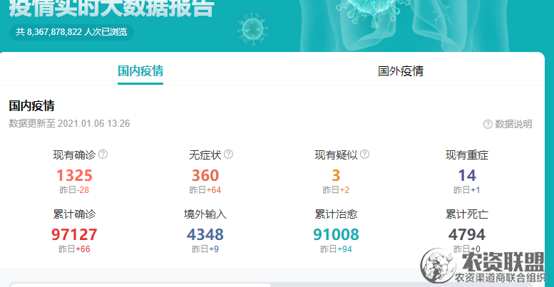This screenshot has height=287, width=554.
Task: Click the 现有确诊 label
Action: tap(74, 155)
